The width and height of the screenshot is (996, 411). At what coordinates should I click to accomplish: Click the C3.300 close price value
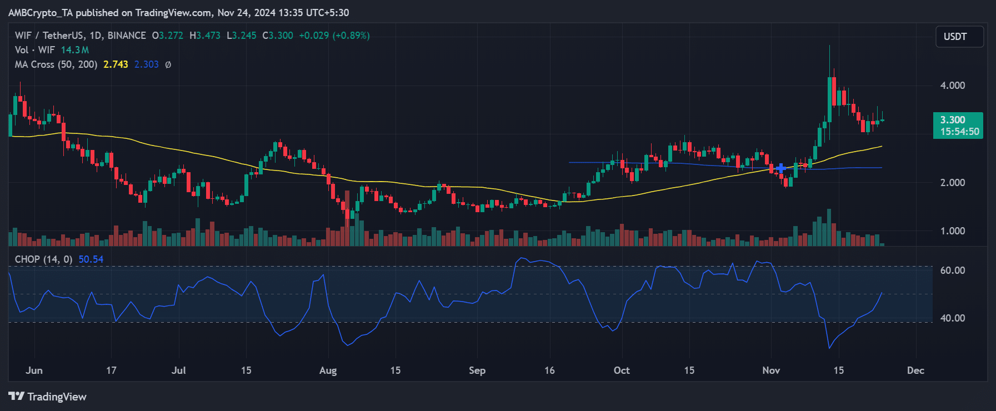(278, 36)
